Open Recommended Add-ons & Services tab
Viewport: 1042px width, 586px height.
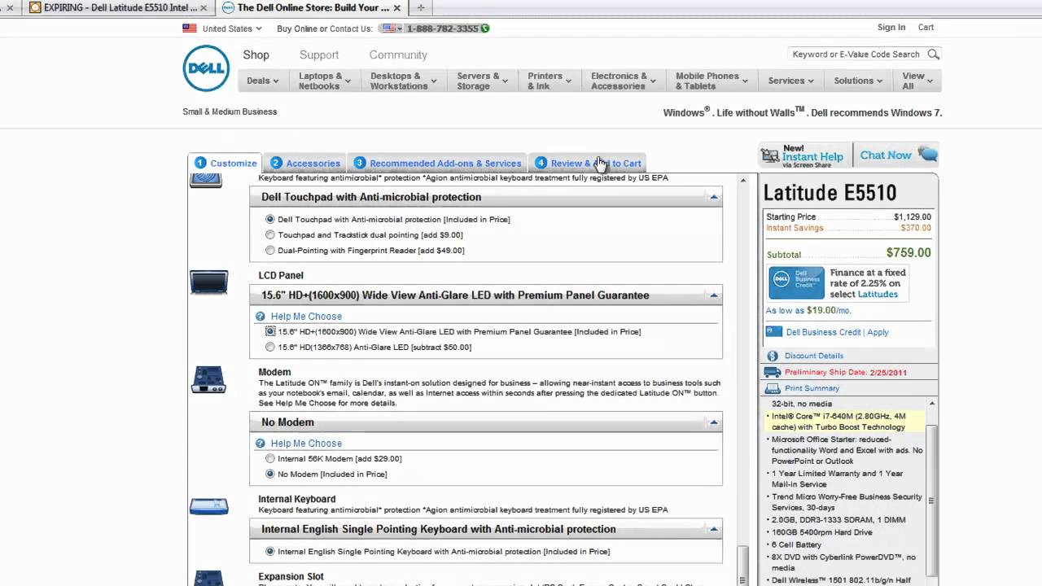pyautogui.click(x=438, y=163)
